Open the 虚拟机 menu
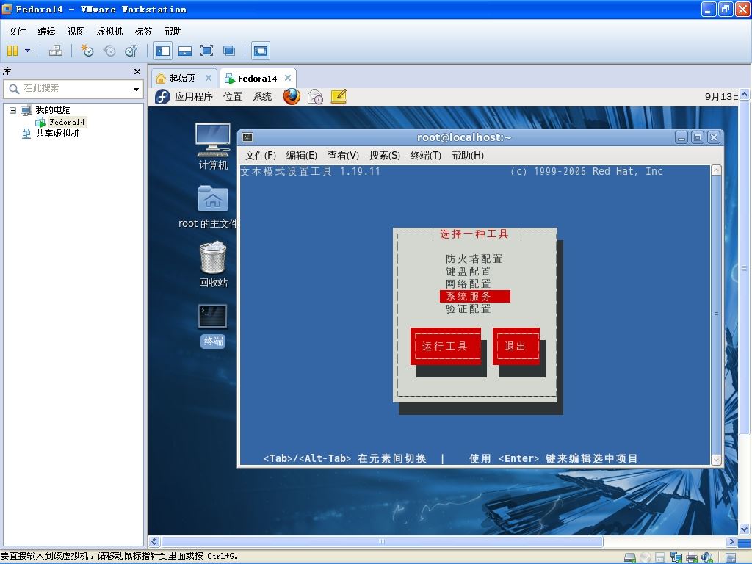 point(109,31)
